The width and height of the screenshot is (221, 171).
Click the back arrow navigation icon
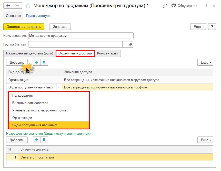click(8, 6)
